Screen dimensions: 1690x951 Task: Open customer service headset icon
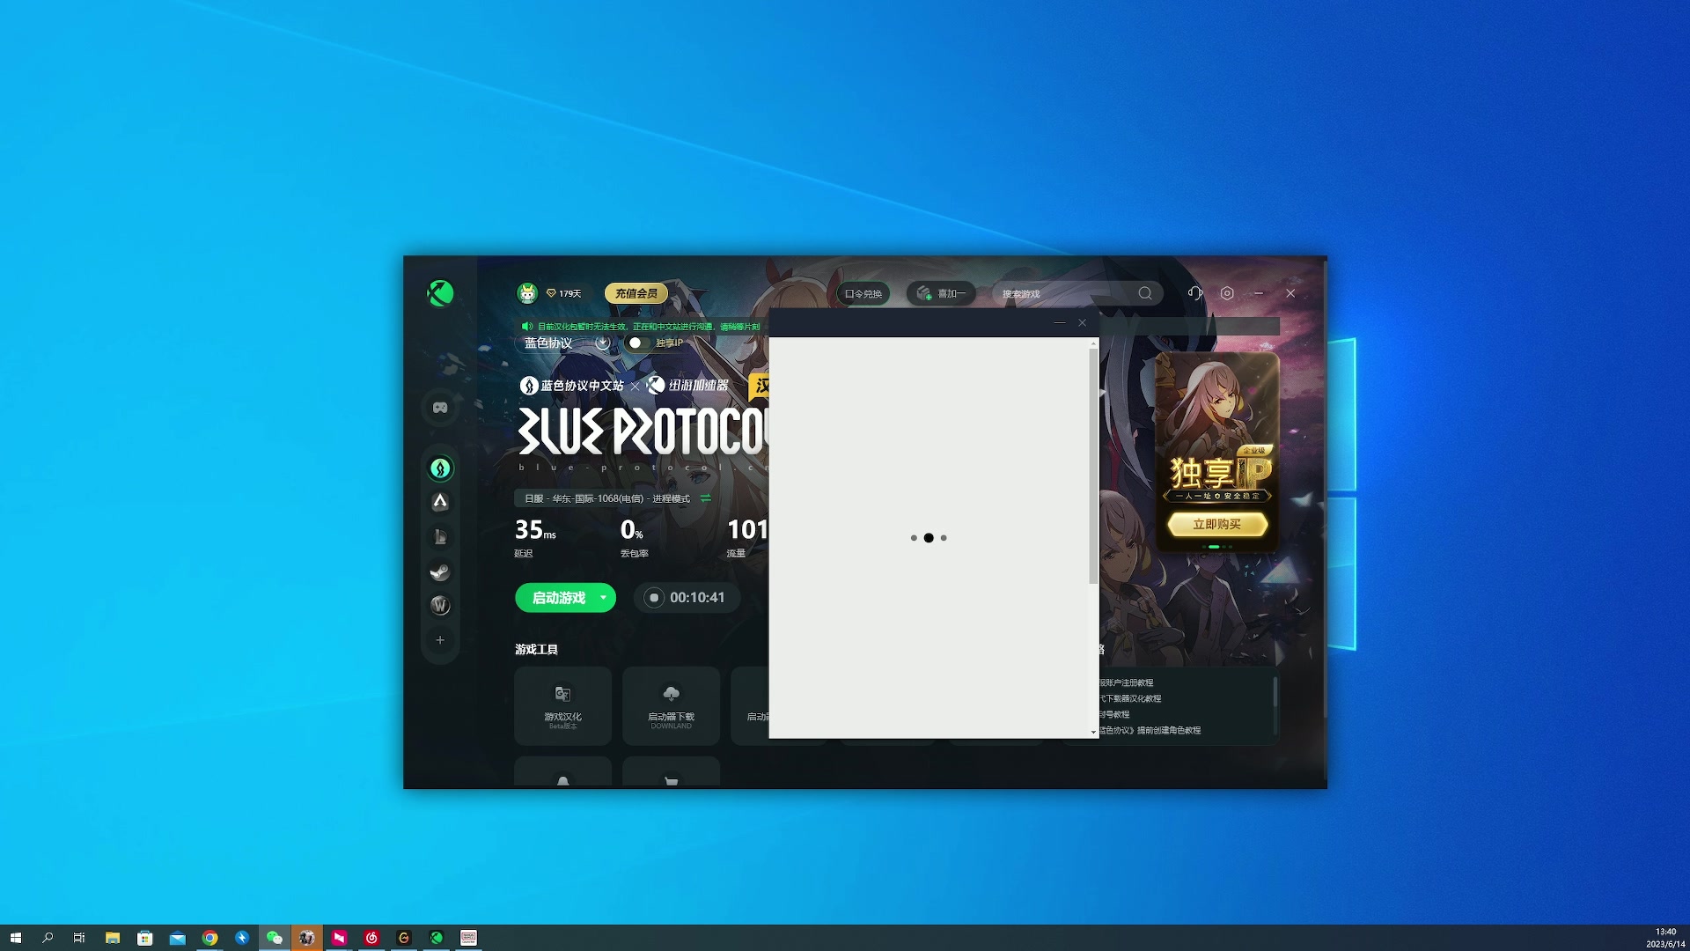pyautogui.click(x=1194, y=293)
